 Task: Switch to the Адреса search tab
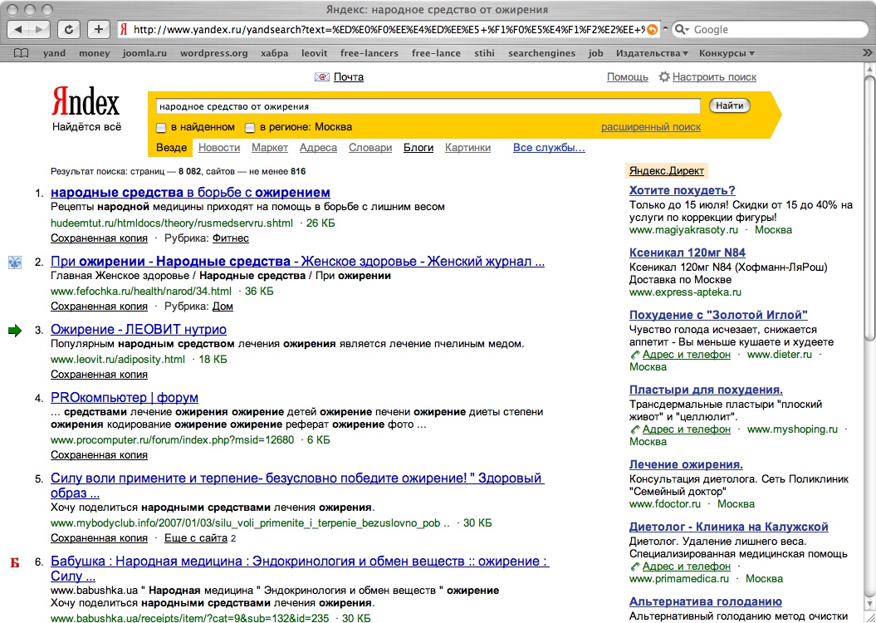pos(318,148)
